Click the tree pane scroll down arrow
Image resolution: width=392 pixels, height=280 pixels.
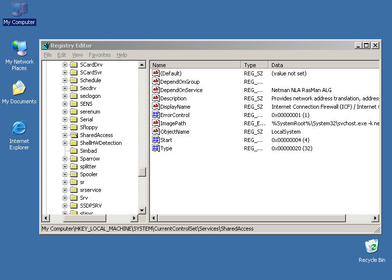click(x=142, y=210)
